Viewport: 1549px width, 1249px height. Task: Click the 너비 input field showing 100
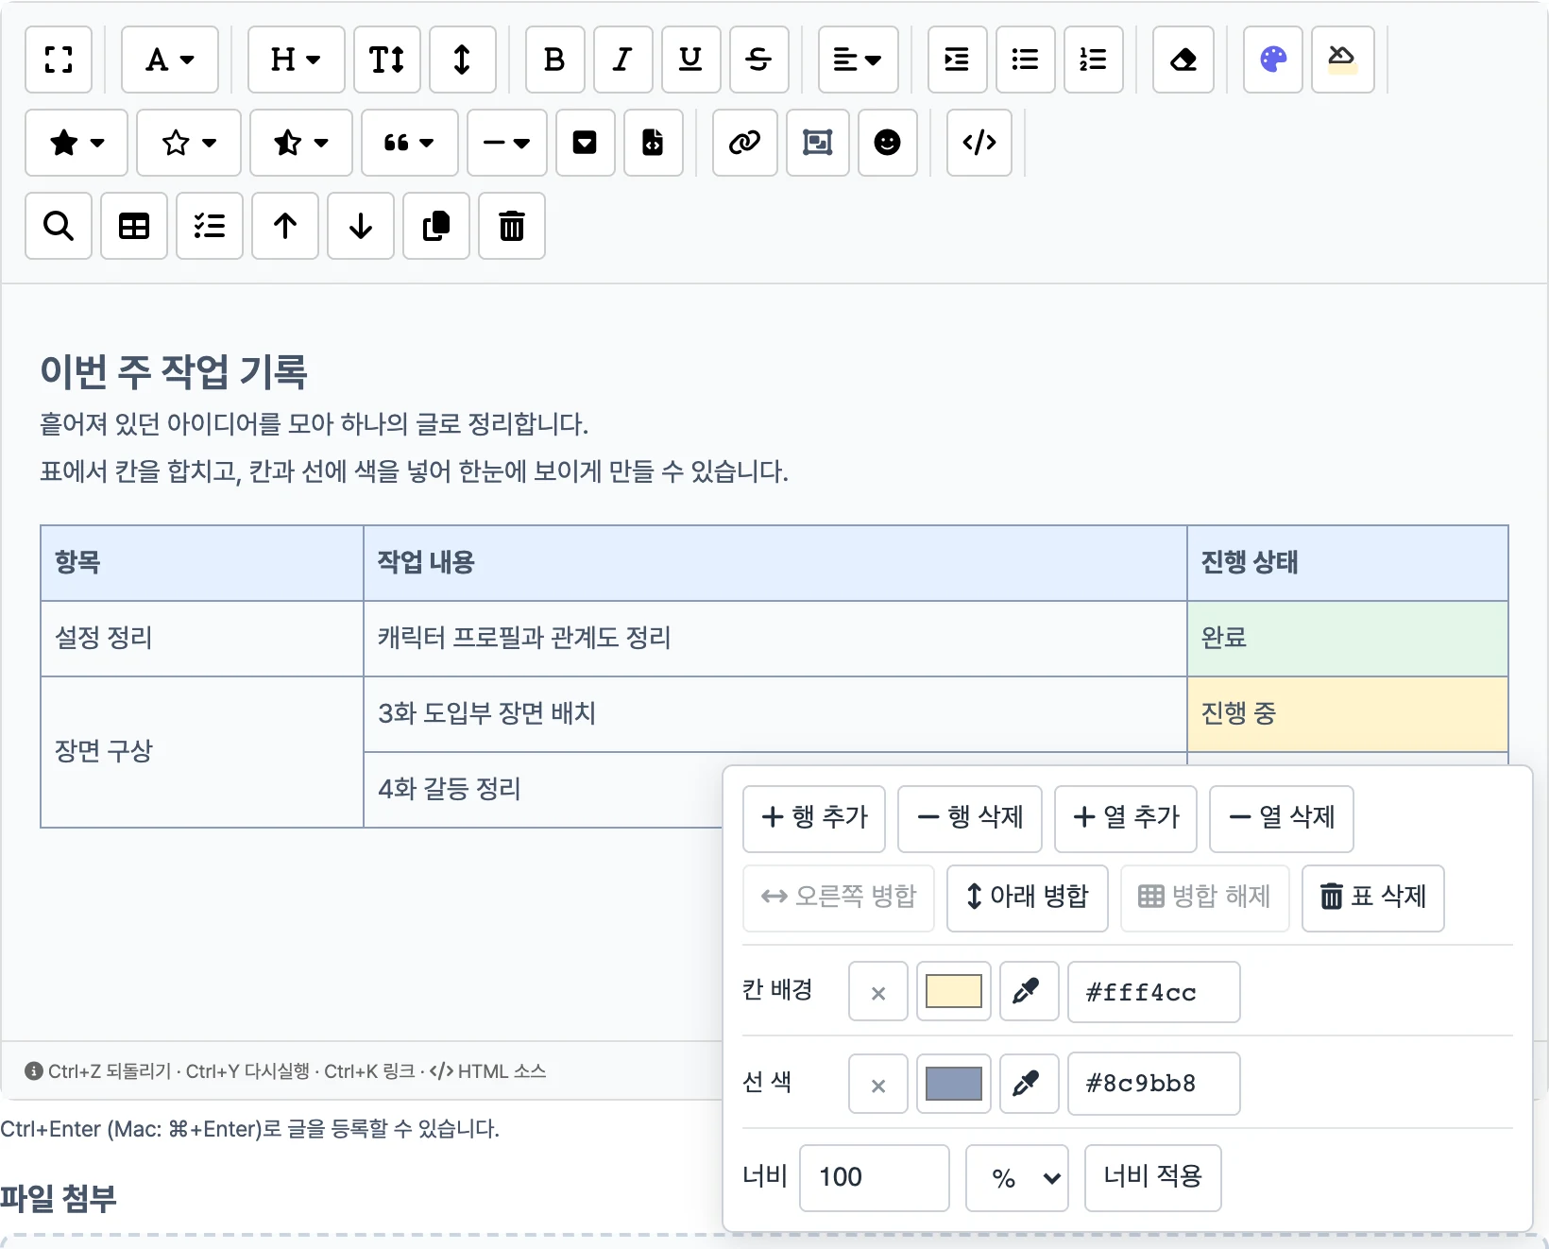point(875,1178)
